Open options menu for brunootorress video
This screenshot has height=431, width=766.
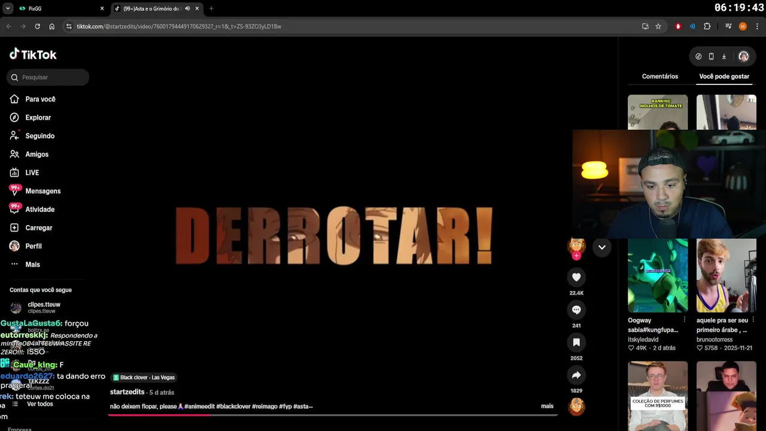pos(753,320)
